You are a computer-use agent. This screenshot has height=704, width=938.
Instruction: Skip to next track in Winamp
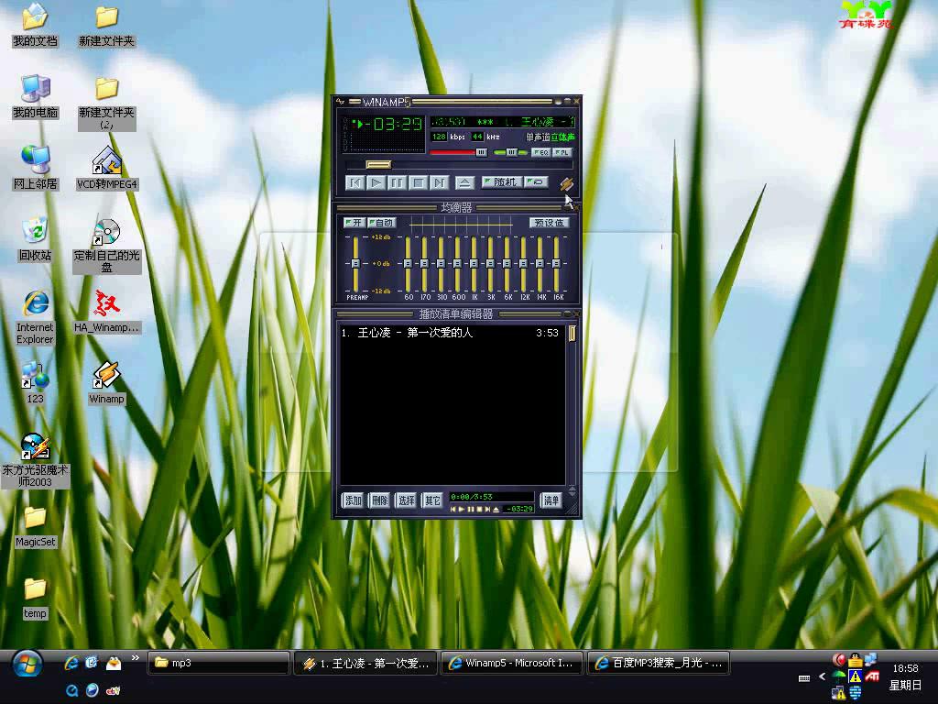(x=439, y=182)
